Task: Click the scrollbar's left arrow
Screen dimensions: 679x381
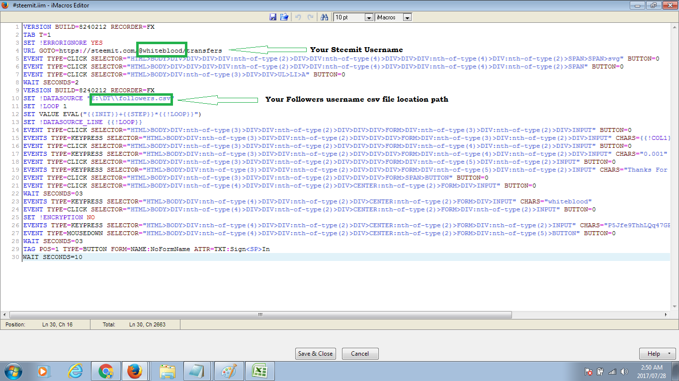Action: [4, 315]
